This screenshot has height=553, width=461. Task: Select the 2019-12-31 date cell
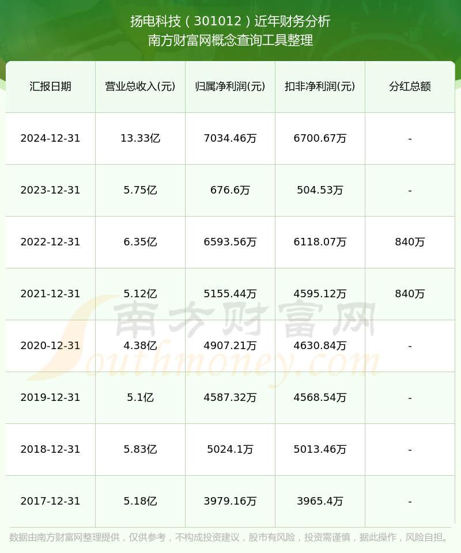coord(51,397)
